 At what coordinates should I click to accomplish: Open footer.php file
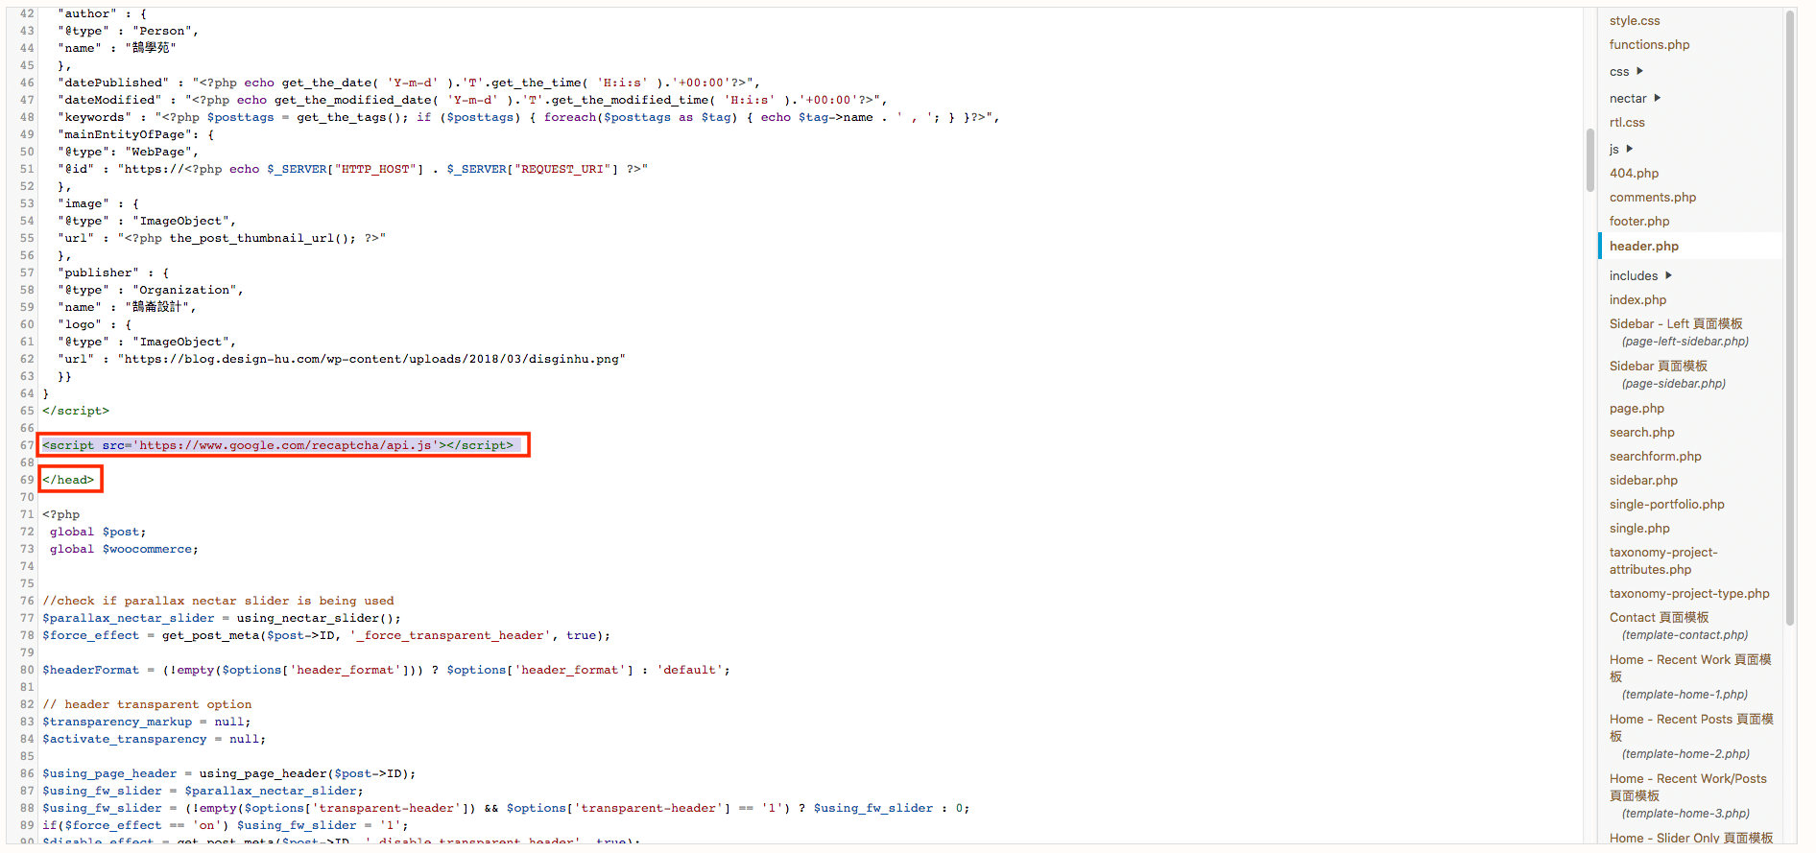click(x=1639, y=221)
